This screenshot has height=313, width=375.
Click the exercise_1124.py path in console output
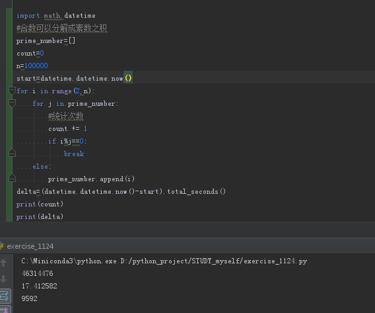213,261
